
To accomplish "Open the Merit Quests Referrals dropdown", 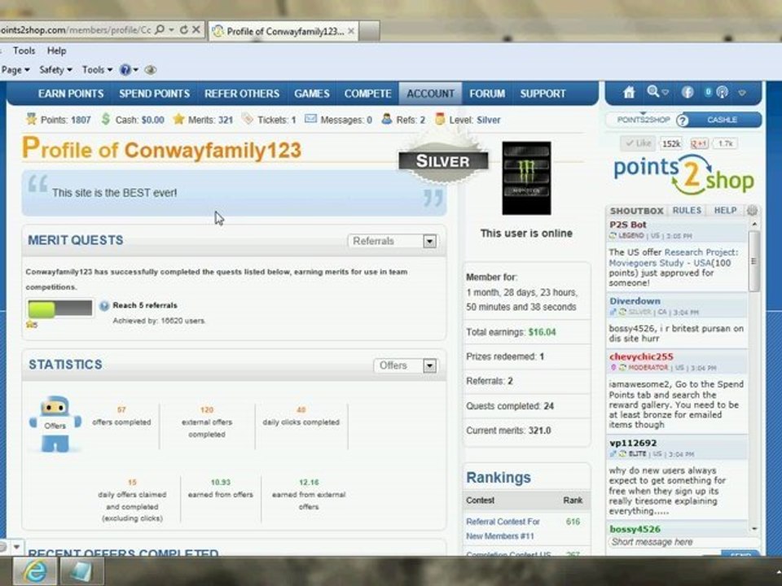I will [393, 241].
